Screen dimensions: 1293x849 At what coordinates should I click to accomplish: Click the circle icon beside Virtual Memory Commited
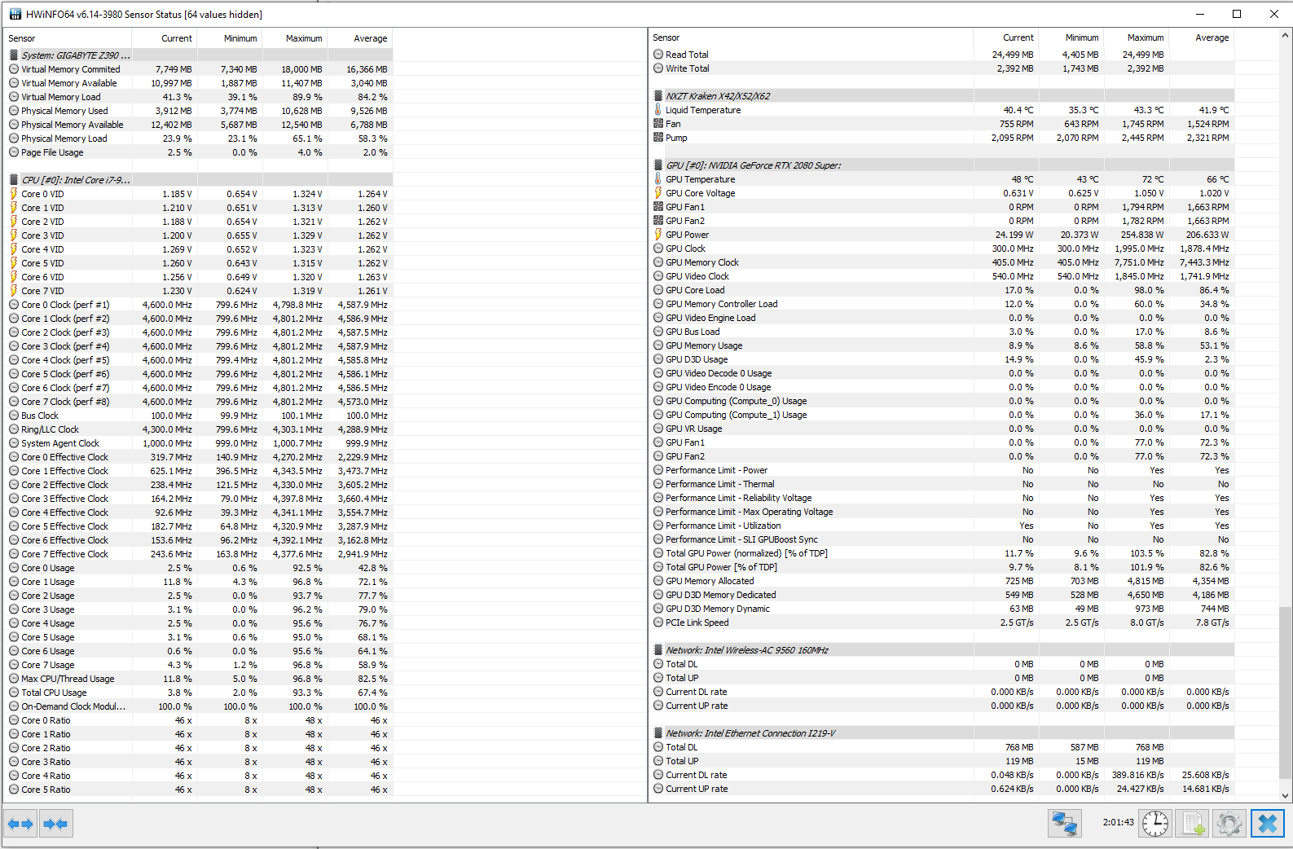point(14,69)
